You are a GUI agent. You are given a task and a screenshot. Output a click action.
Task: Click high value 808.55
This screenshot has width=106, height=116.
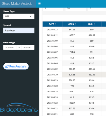point(92,69)
